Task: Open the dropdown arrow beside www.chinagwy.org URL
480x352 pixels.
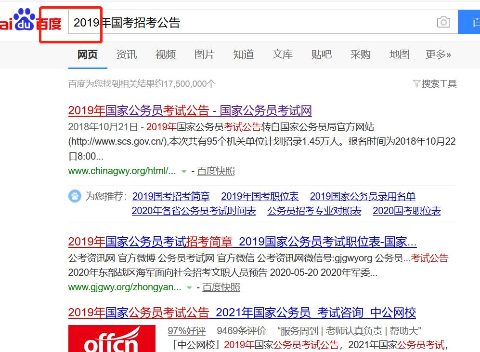Action: (x=183, y=171)
